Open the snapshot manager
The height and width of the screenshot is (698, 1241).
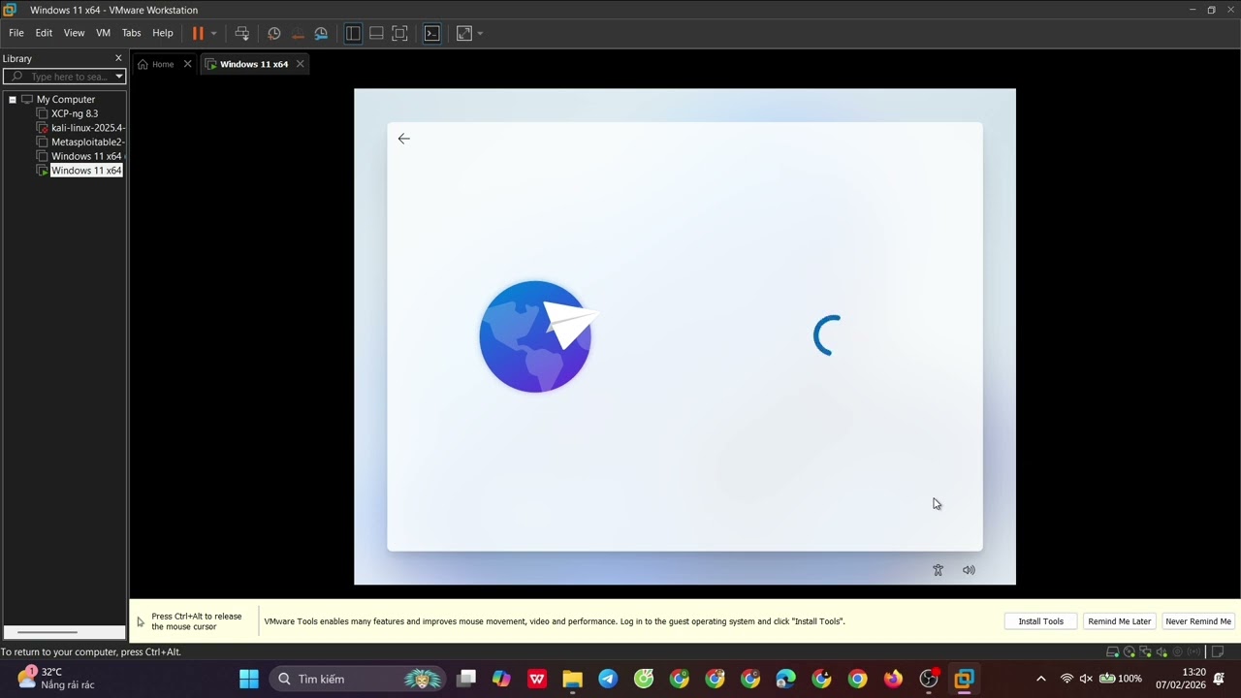tap(321, 33)
